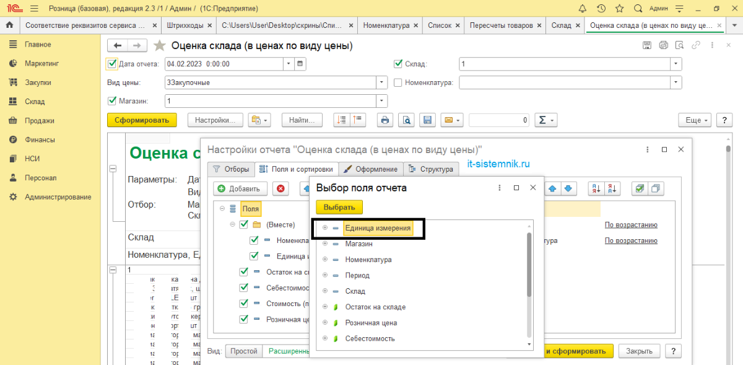Open Маркетинг section in sidebar
Viewport: 743px width, 365px height.
click(41, 63)
